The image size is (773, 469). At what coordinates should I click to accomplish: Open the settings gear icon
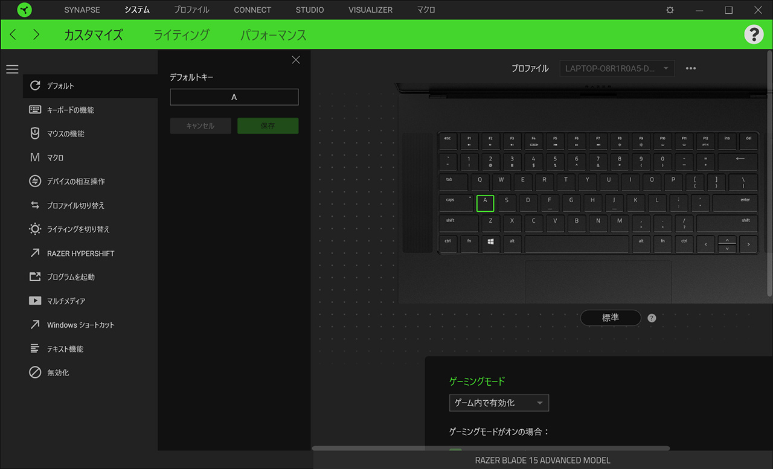pyautogui.click(x=670, y=10)
